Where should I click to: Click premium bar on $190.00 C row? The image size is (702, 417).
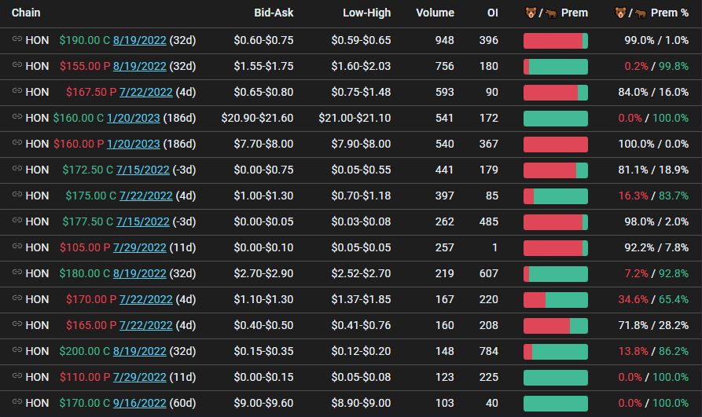[556, 41]
